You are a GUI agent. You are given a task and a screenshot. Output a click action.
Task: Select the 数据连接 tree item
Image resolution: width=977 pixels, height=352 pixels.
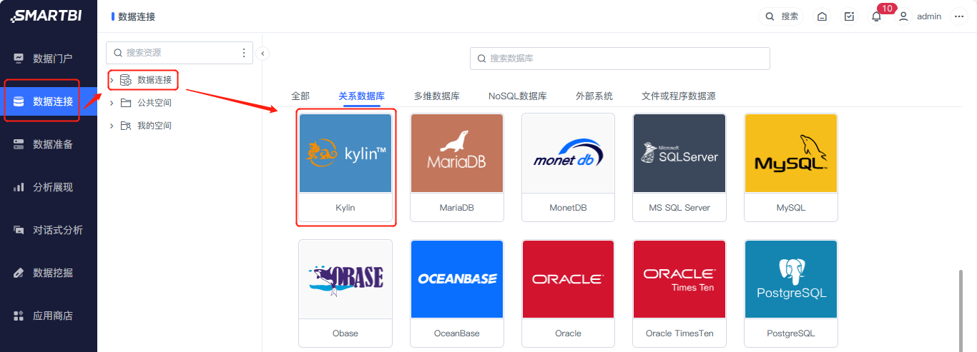click(x=154, y=80)
